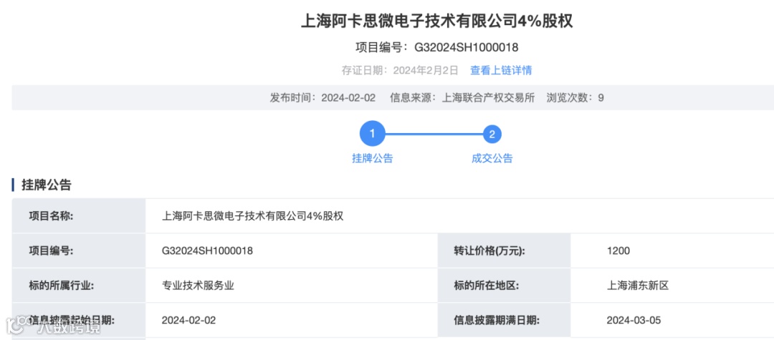Select the disclosure end date 2024-03-05
The image size is (774, 340).
click(x=634, y=320)
